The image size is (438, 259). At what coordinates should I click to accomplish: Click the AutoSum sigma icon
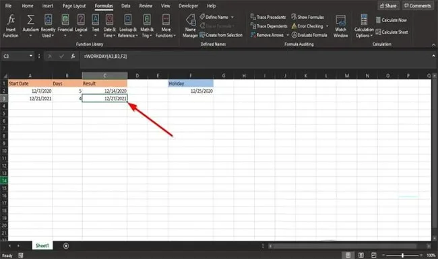coord(30,20)
